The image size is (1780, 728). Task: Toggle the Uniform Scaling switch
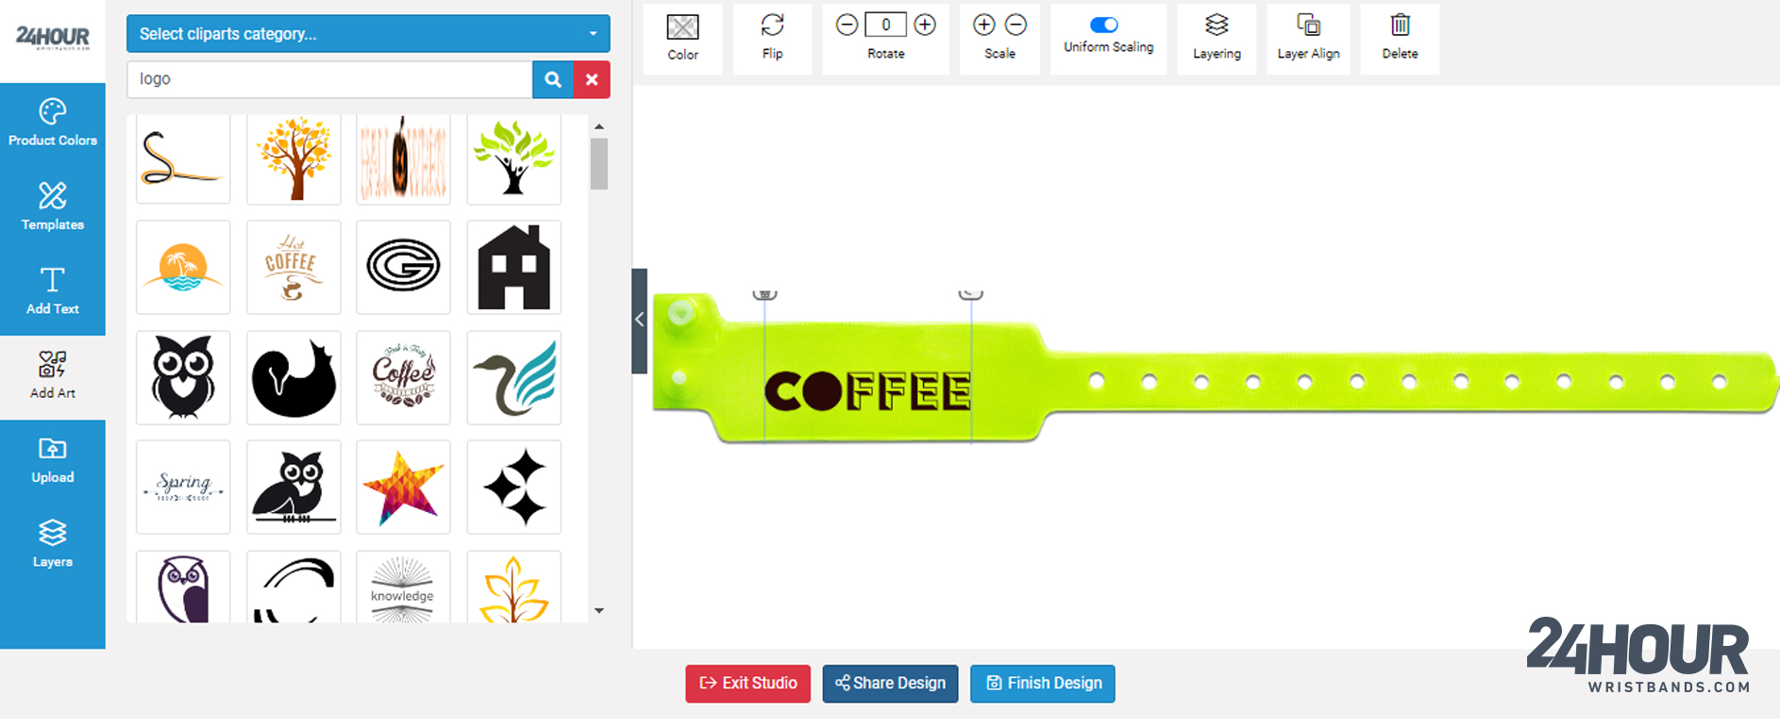click(1104, 25)
